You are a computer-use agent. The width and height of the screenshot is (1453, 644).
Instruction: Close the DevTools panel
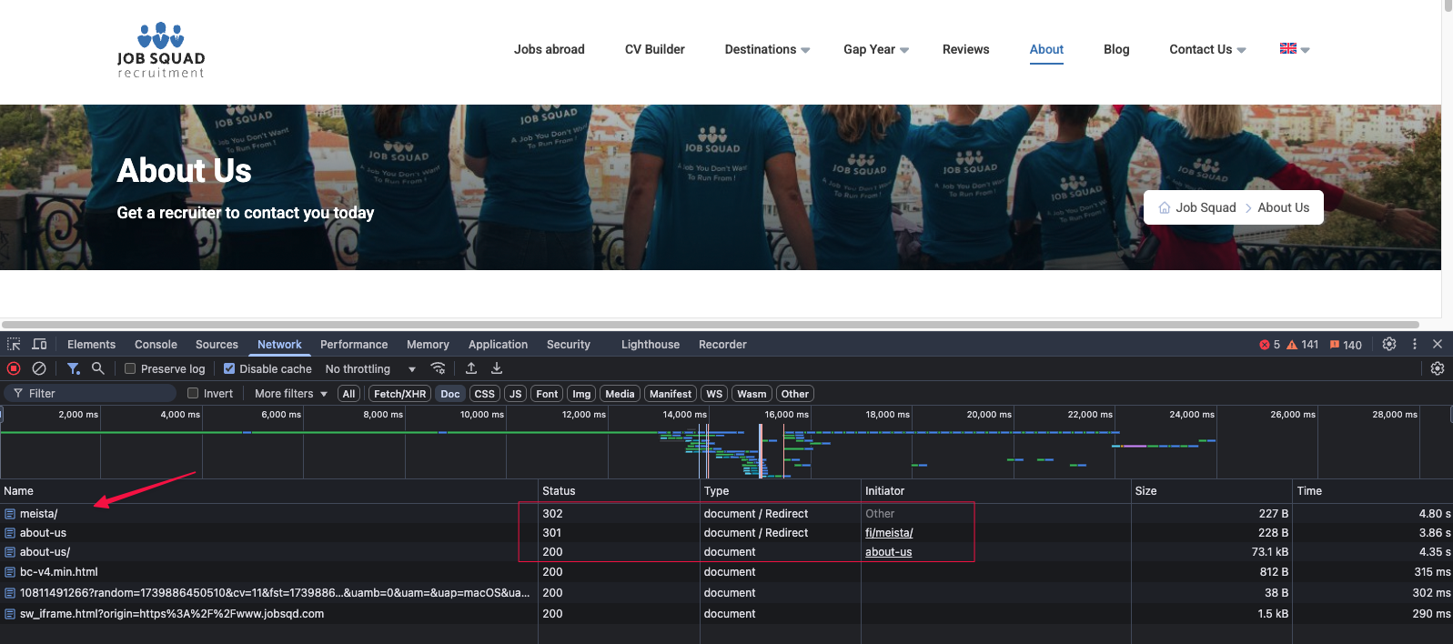point(1438,344)
